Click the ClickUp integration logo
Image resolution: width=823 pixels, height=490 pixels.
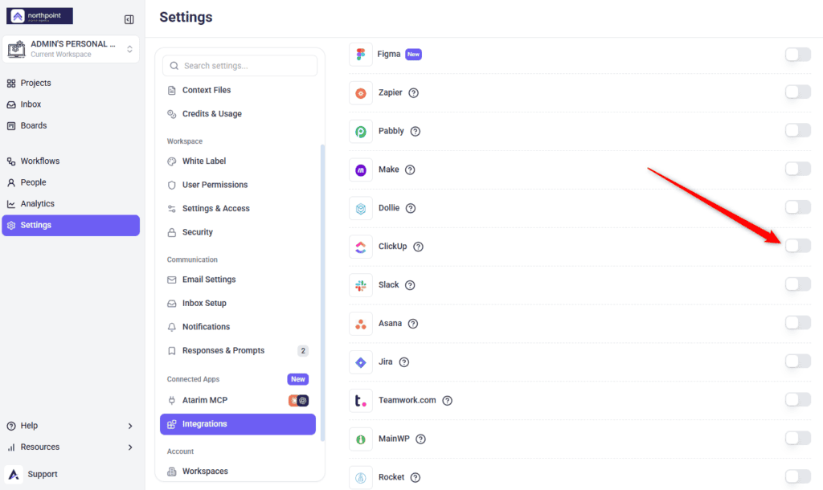(x=361, y=247)
